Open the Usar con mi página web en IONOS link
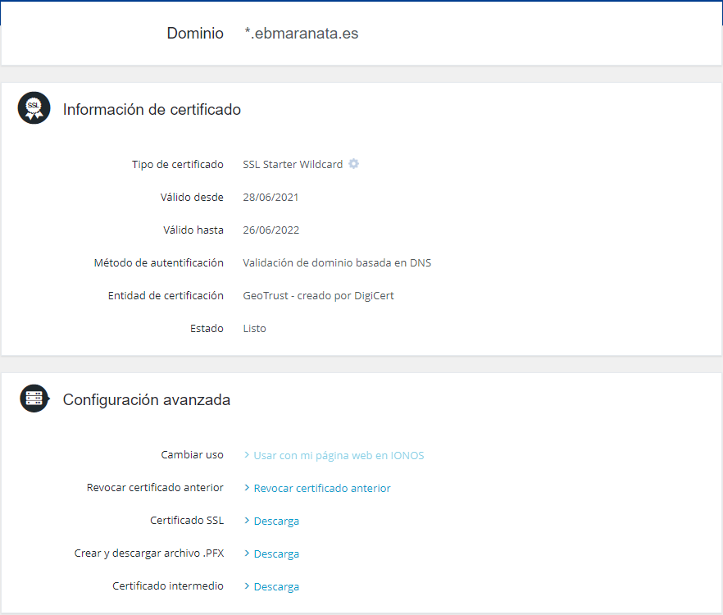723x615 pixels. pyautogui.click(x=339, y=455)
